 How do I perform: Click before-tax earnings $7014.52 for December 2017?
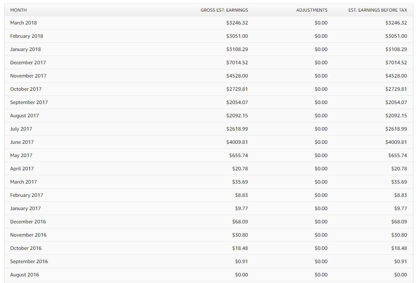coord(396,63)
